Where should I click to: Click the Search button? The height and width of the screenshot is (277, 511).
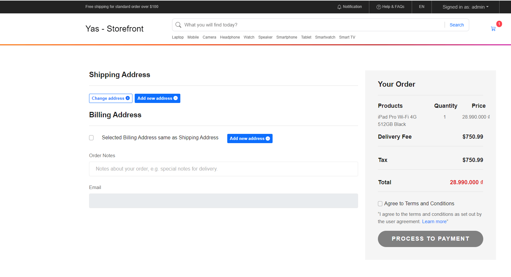tap(457, 25)
